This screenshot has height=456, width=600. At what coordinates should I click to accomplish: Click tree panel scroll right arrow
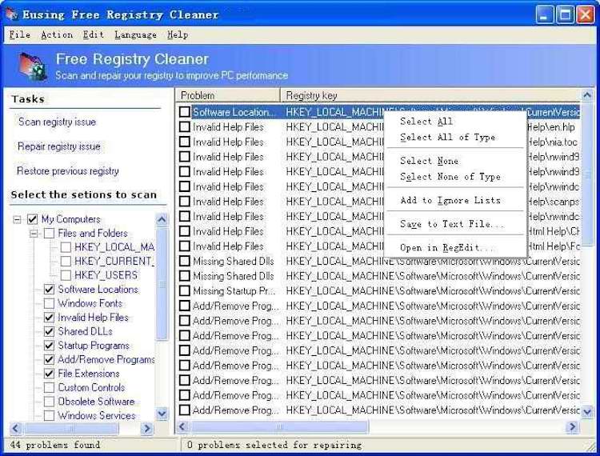146,429
